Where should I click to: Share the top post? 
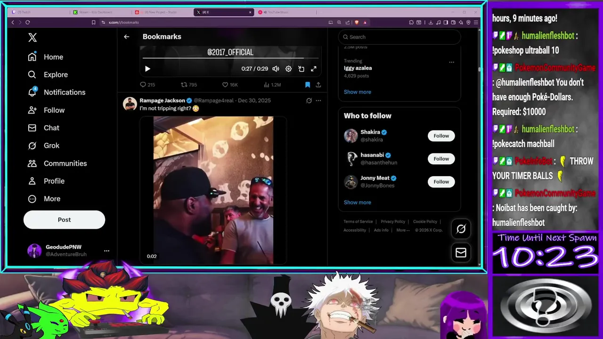318,85
